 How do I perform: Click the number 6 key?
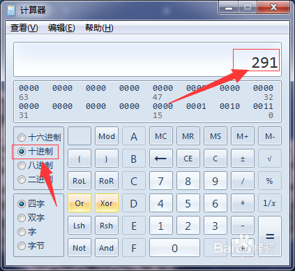click(x=215, y=203)
